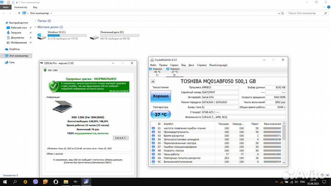Select OneDrive in the navigation pane
The height and width of the screenshot is (186, 331).
point(14,49)
